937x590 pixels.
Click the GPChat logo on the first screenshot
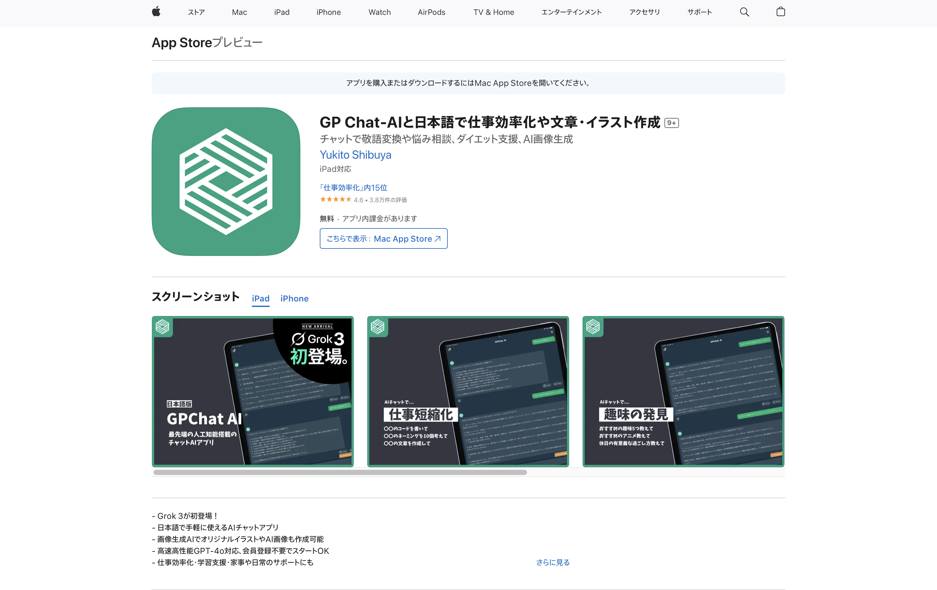[162, 327]
